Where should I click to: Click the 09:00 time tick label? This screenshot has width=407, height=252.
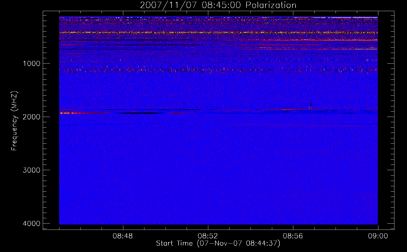pyautogui.click(x=378, y=236)
